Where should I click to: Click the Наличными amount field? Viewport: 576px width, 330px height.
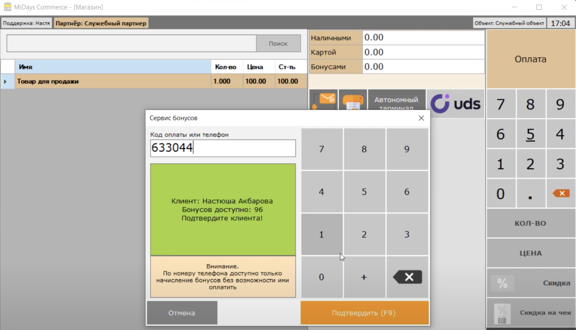[423, 38]
